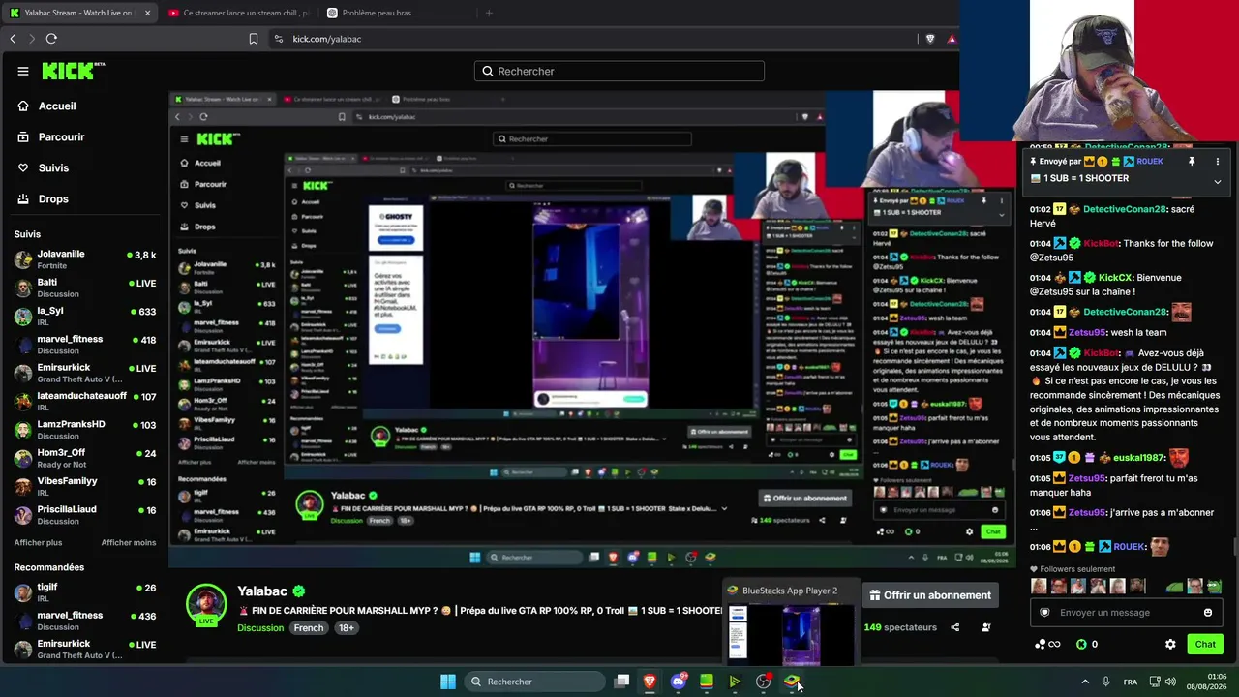This screenshot has width=1239, height=697.
Task: Open Balti's followed channel
Action: pos(85,288)
